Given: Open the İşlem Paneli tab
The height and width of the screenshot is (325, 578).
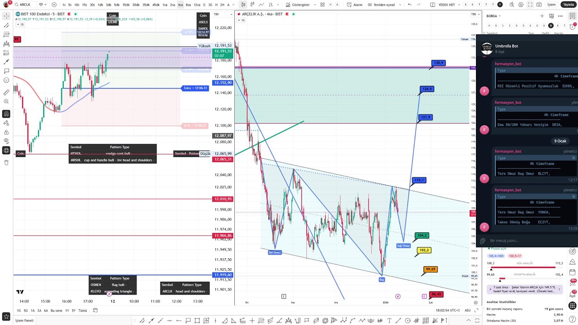Looking at the screenshot, I should [24, 320].
